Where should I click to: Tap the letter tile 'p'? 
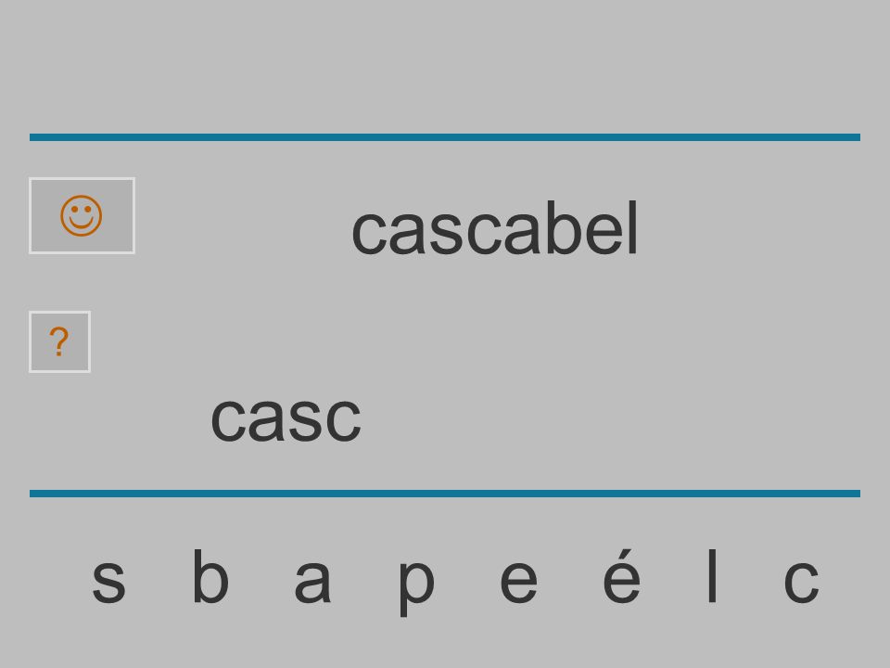click(416, 586)
